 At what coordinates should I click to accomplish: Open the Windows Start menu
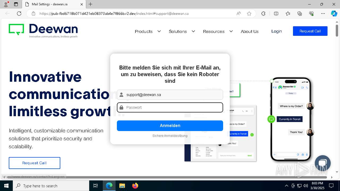(6, 186)
